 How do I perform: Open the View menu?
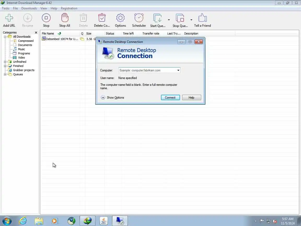point(44,8)
